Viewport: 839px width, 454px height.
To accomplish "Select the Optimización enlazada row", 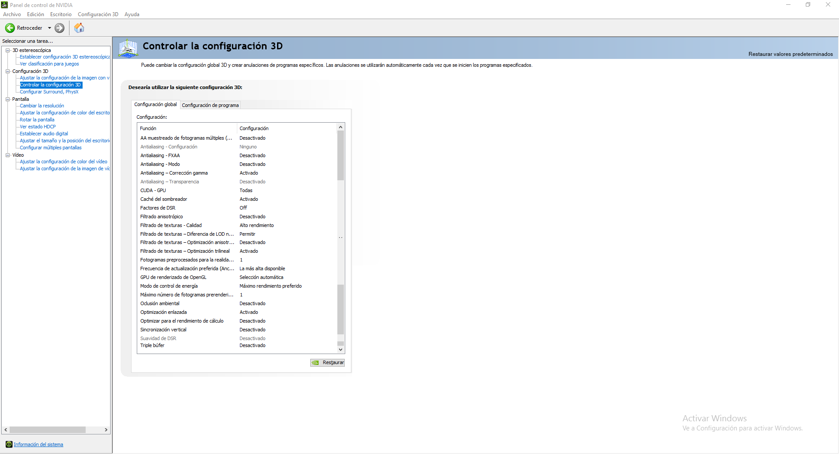I will tap(237, 312).
